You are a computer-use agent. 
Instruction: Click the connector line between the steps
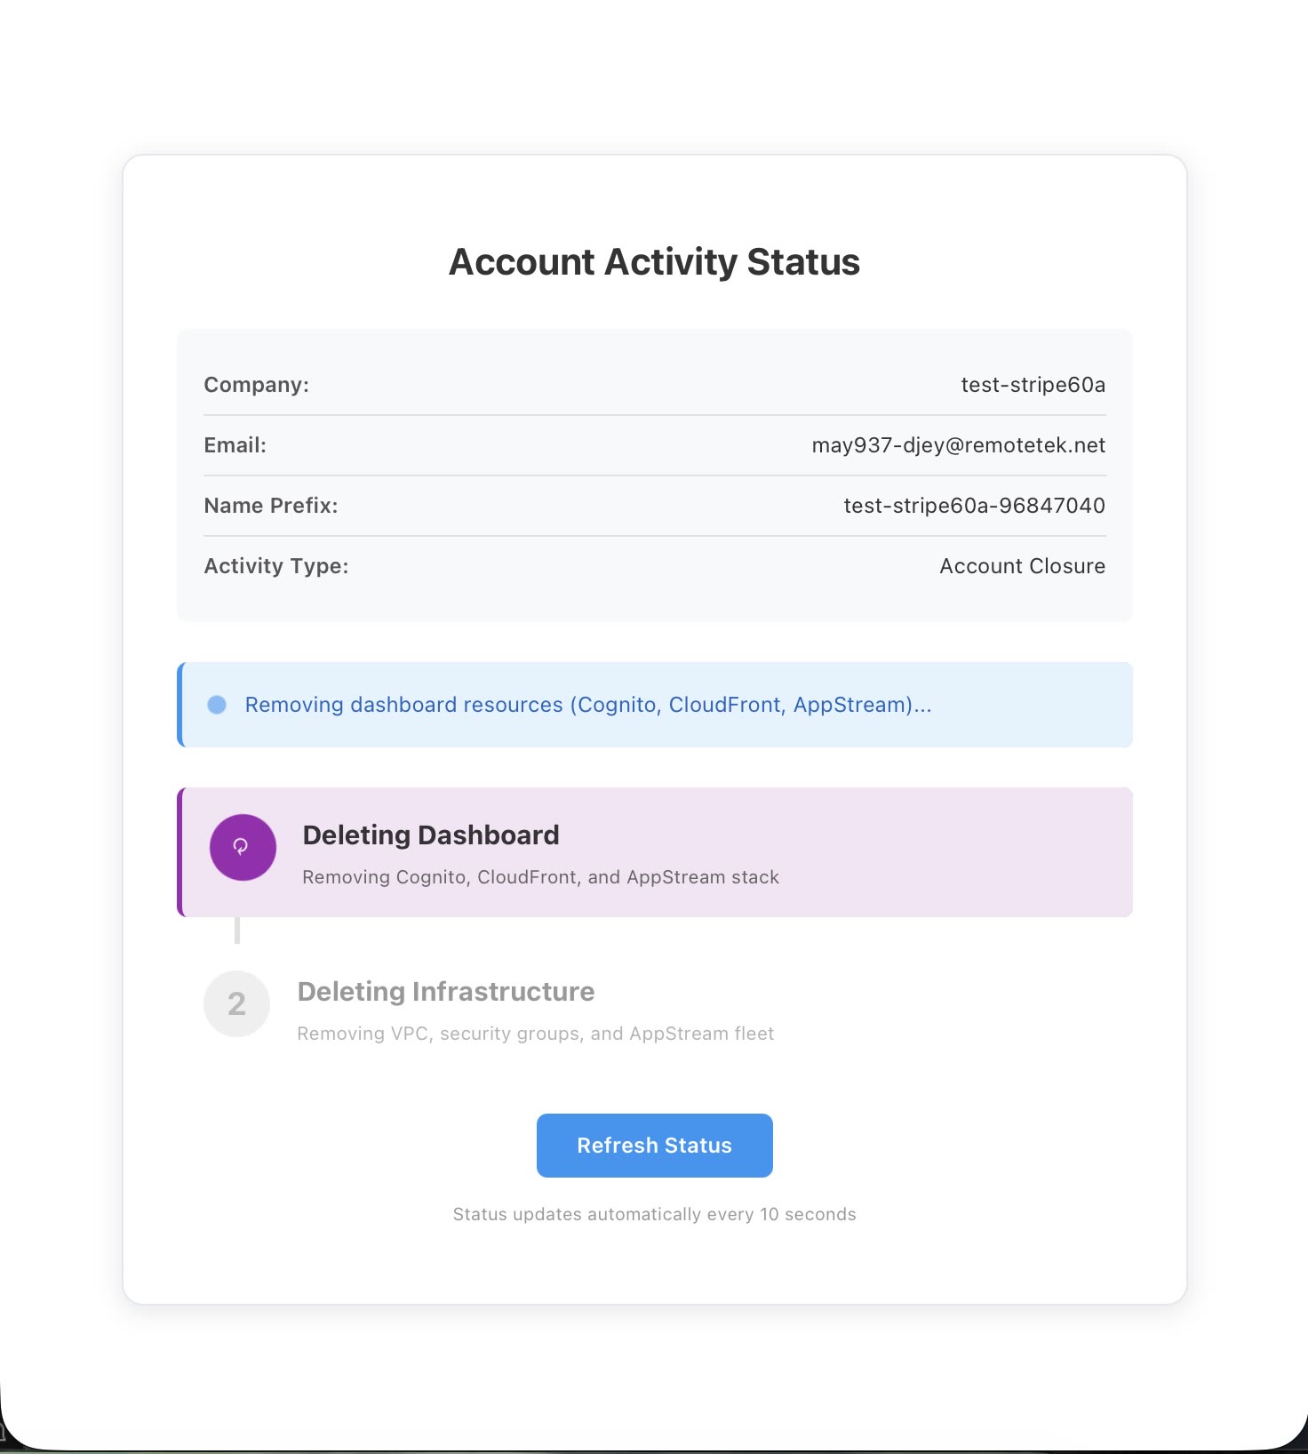237,930
